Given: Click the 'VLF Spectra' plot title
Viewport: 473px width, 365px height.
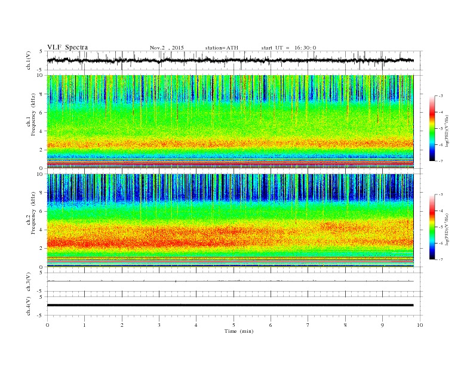Looking at the screenshot, I should (67, 47).
